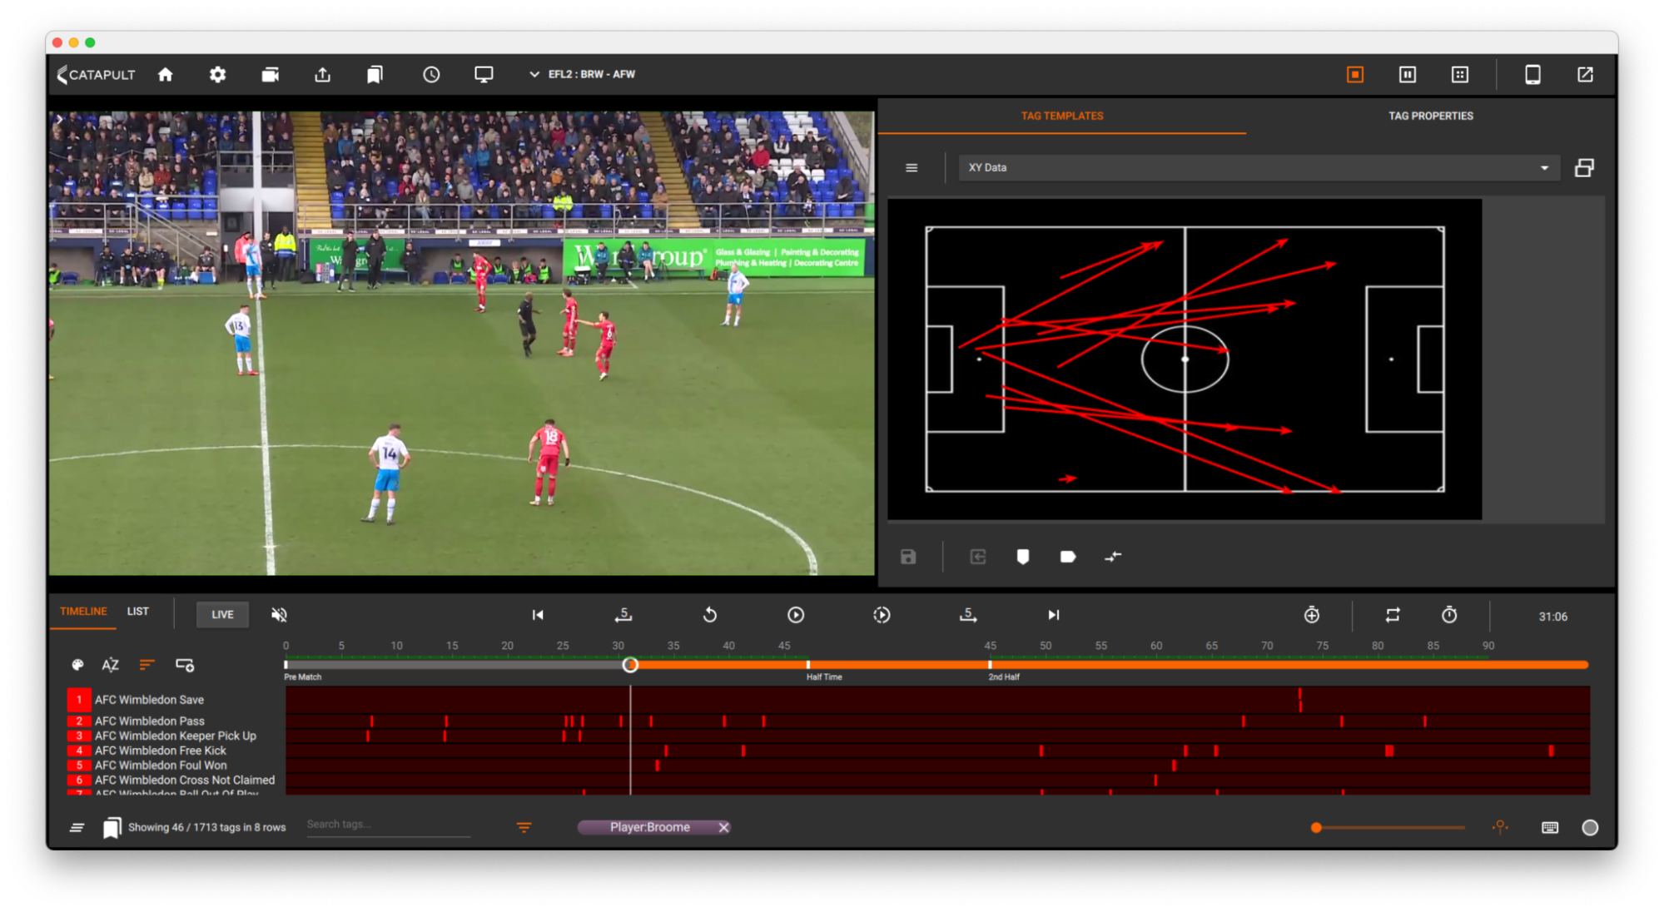Select two-column layout icon

(x=1408, y=75)
